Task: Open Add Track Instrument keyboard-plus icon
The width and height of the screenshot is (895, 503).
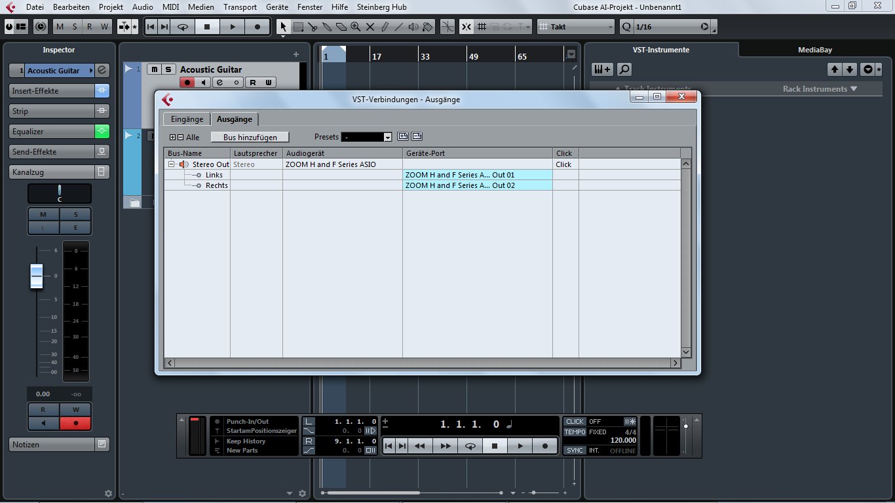Action: [x=601, y=69]
